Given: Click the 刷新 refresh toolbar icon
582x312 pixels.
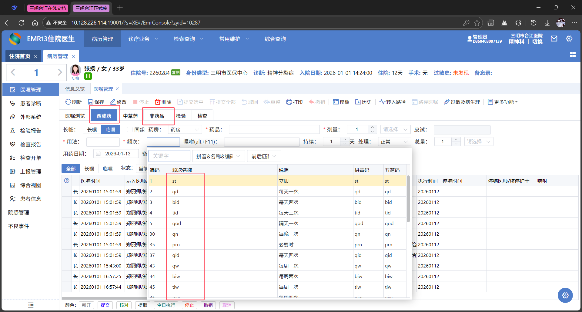Looking at the screenshot, I should 68,102.
